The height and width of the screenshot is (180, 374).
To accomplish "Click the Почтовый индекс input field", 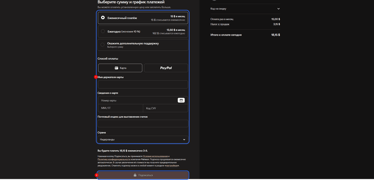I will [143, 124].
